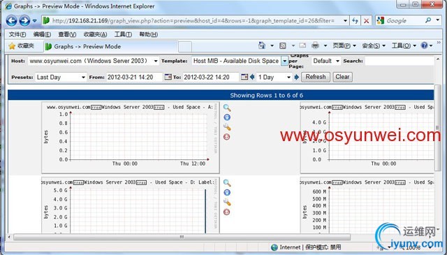447x255 pixels.
Task: Click the Print icon
Action: [315, 45]
